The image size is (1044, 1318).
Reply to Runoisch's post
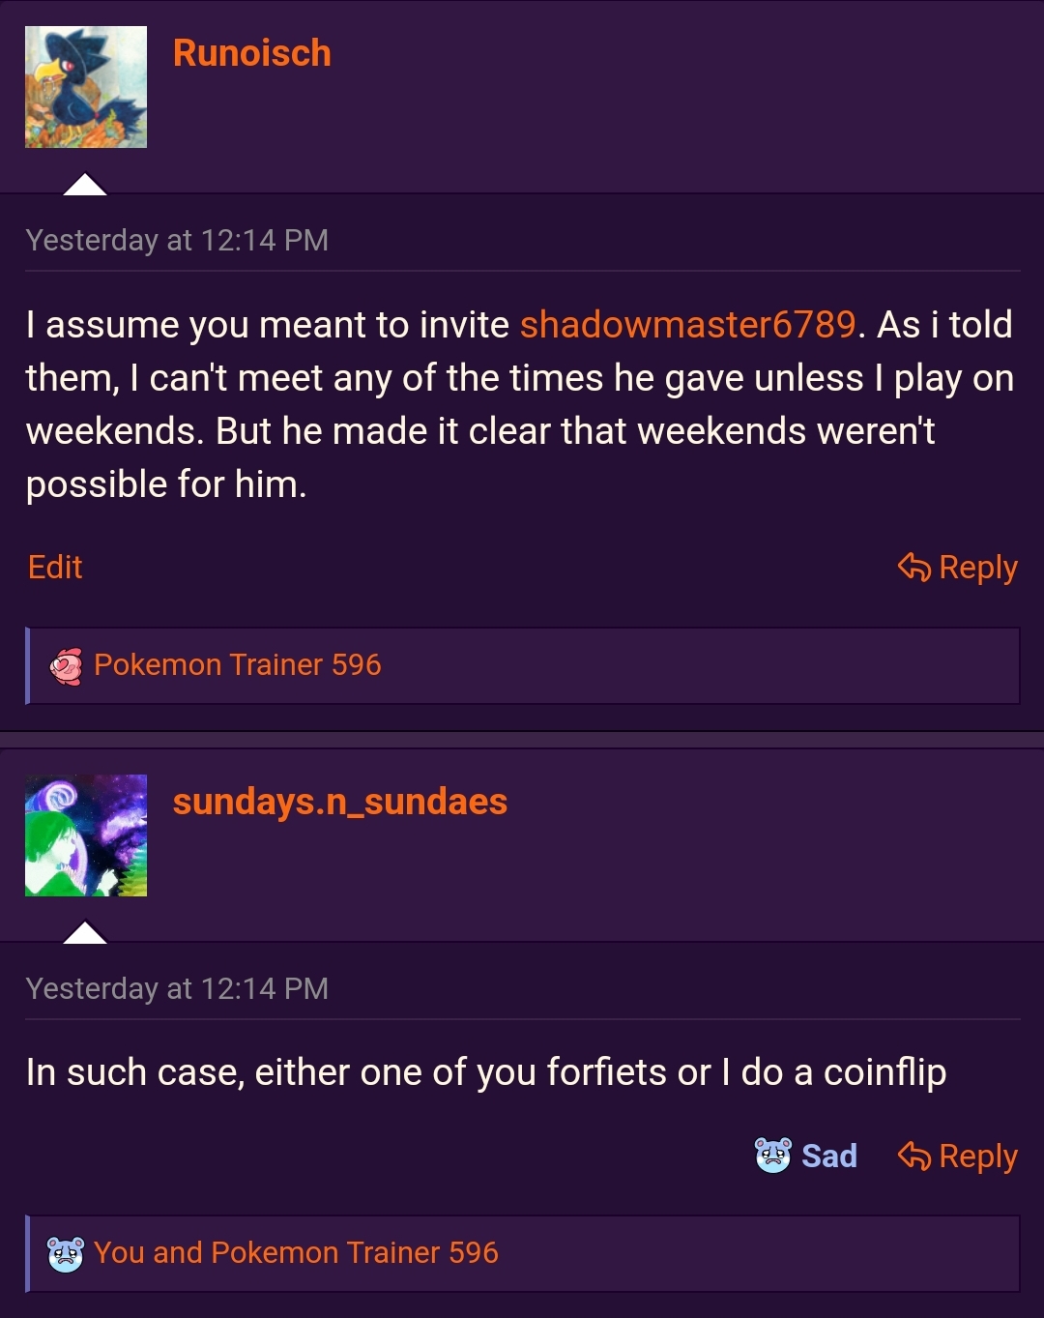[x=977, y=568]
